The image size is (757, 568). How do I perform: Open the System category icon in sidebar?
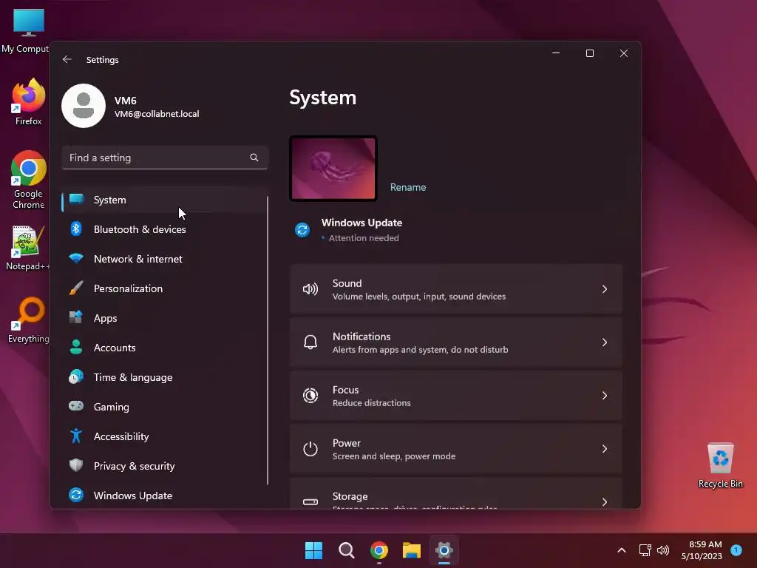click(x=76, y=199)
